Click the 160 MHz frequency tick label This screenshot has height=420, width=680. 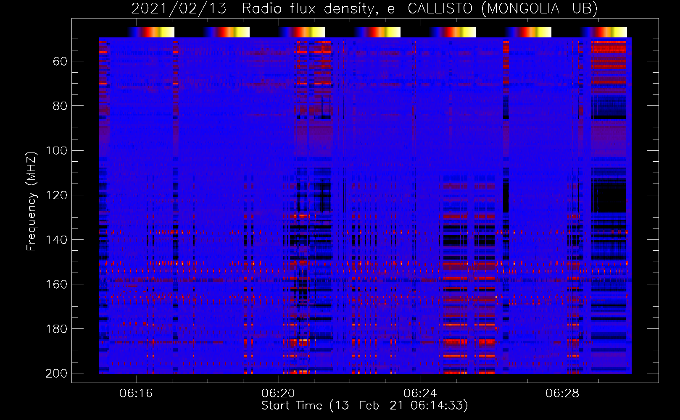point(56,284)
